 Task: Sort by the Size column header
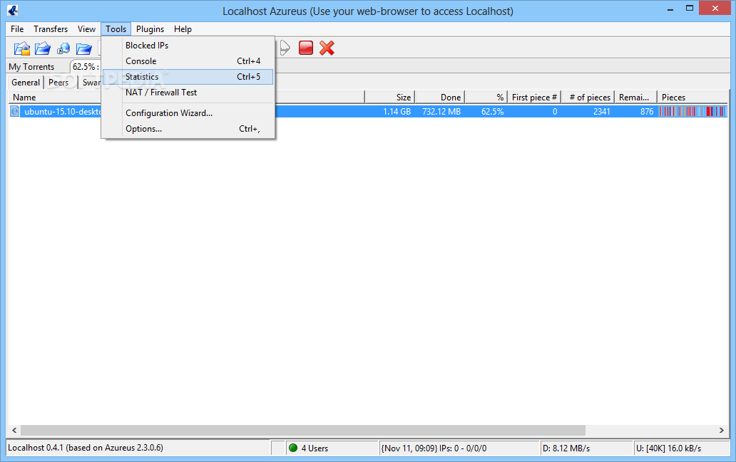(x=389, y=98)
